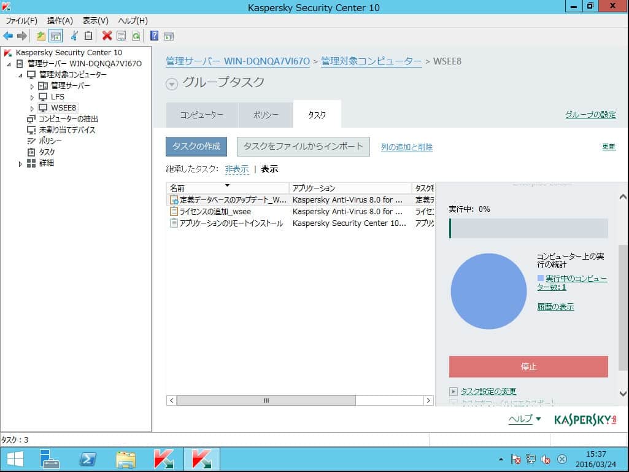Open 表示(V) menu

coord(96,20)
